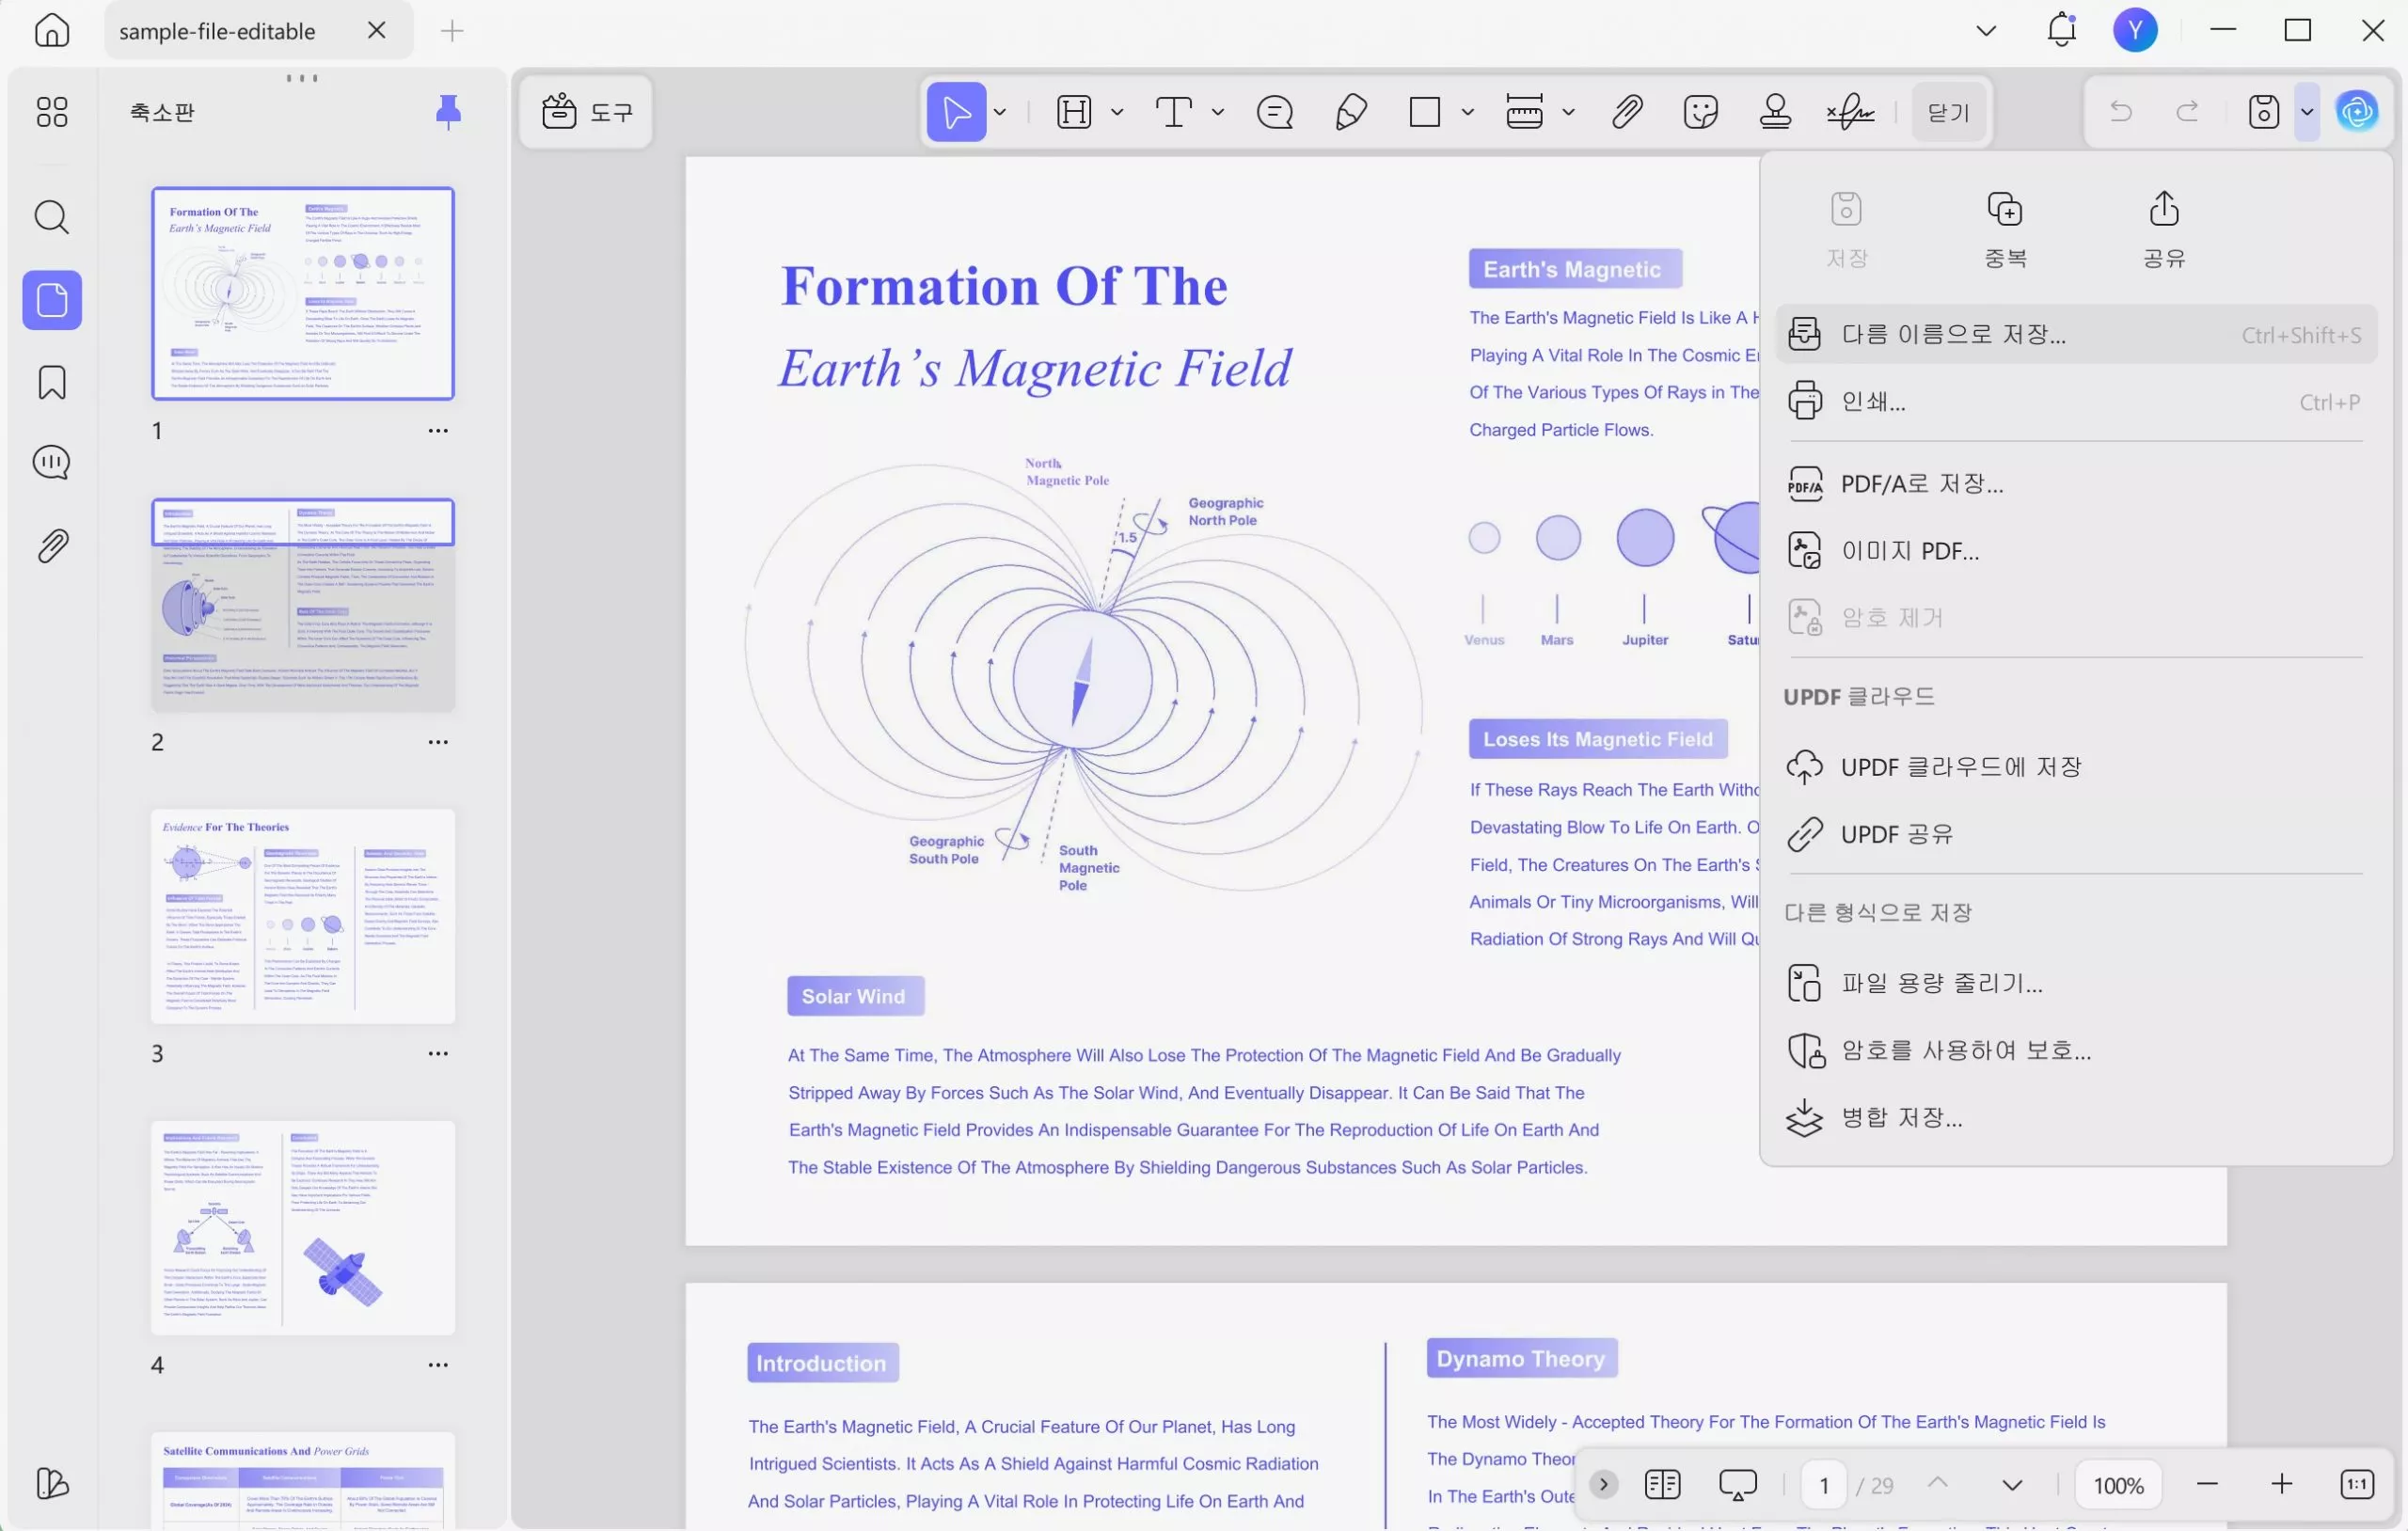Select the page thumbnails panel icon
Image resolution: width=2408 pixels, height=1531 pixels.
(52, 300)
